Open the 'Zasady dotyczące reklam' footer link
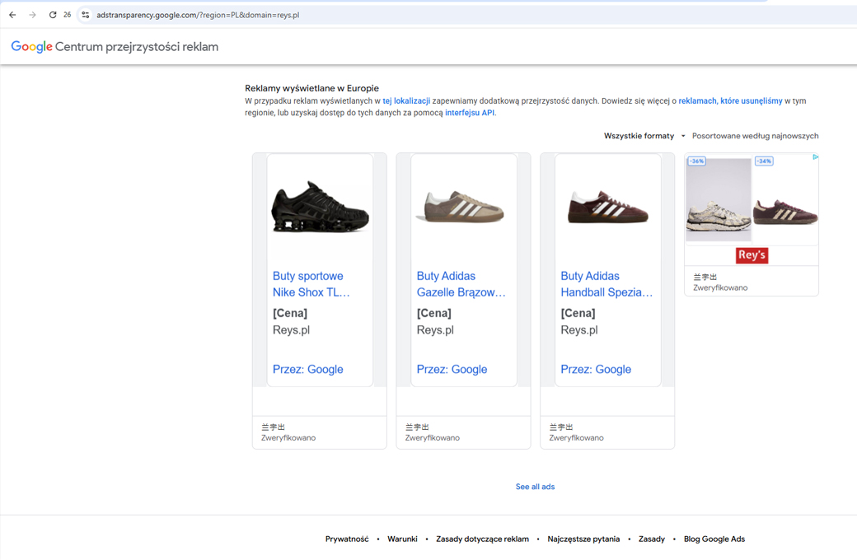857x560 pixels. (x=482, y=539)
